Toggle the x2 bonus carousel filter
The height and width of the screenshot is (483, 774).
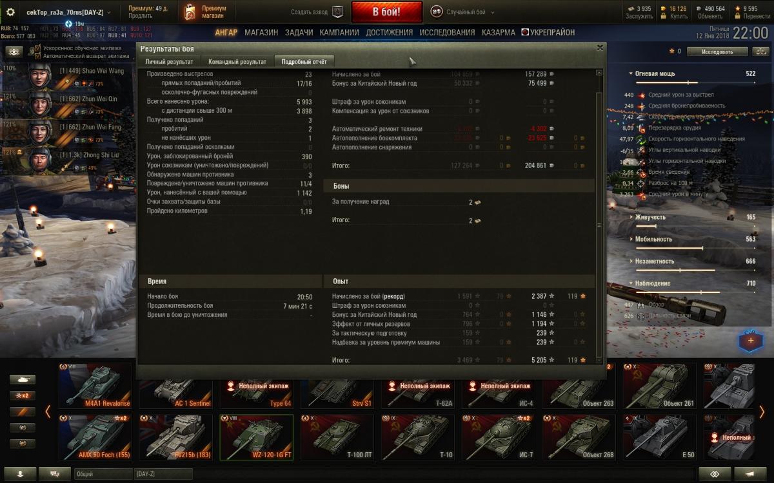[x=22, y=395]
